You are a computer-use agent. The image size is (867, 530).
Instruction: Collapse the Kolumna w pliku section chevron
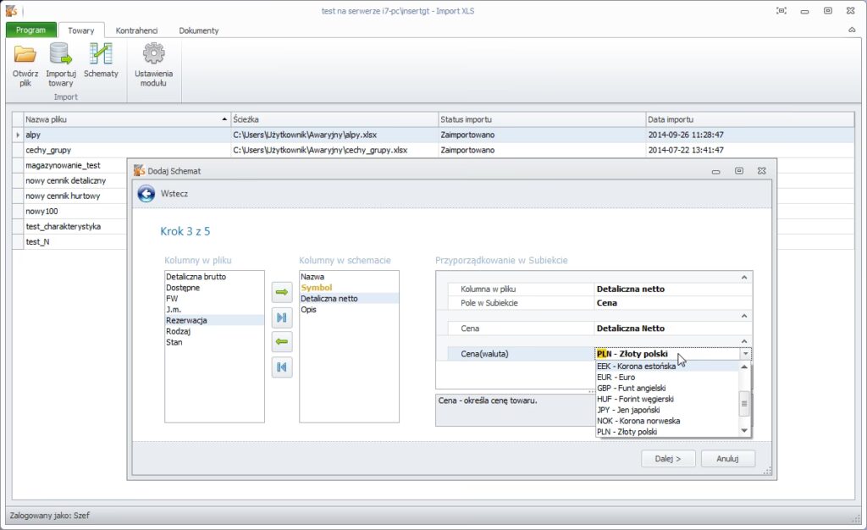(744, 277)
